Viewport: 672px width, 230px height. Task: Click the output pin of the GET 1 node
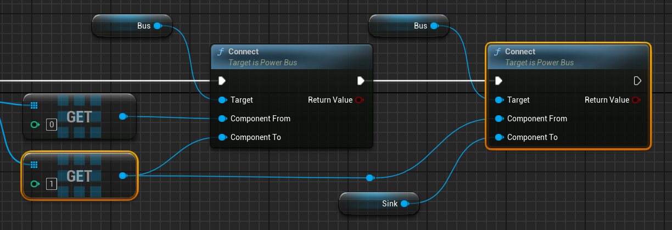(123, 176)
